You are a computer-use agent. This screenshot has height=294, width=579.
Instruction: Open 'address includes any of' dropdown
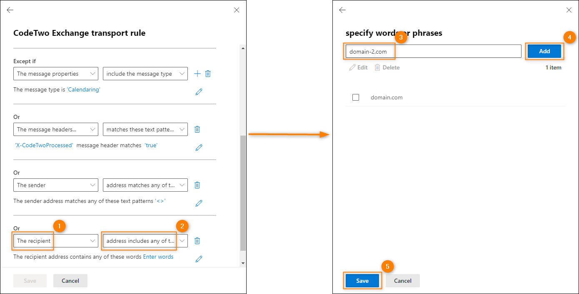145,241
